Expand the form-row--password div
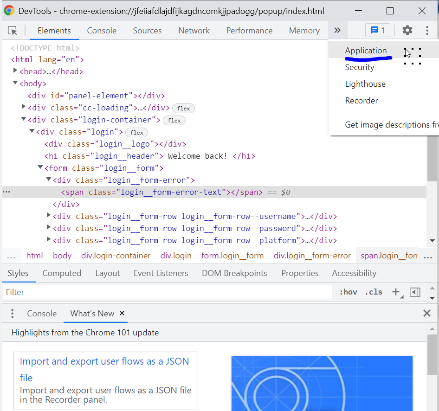The width and height of the screenshot is (439, 411). 49,227
